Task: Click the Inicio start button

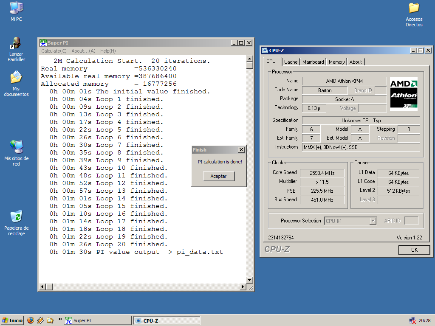Action: 12,320
